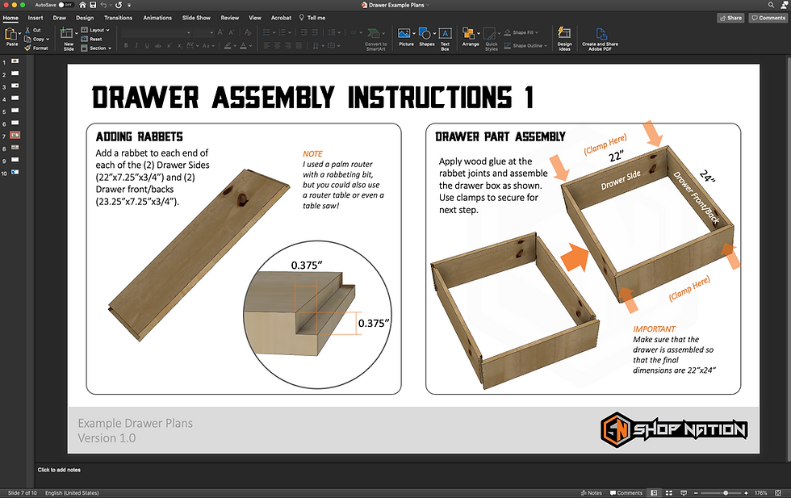Toggle the AutoSave switch
Image resolution: width=791 pixels, height=498 pixels.
pyautogui.click(x=66, y=5)
